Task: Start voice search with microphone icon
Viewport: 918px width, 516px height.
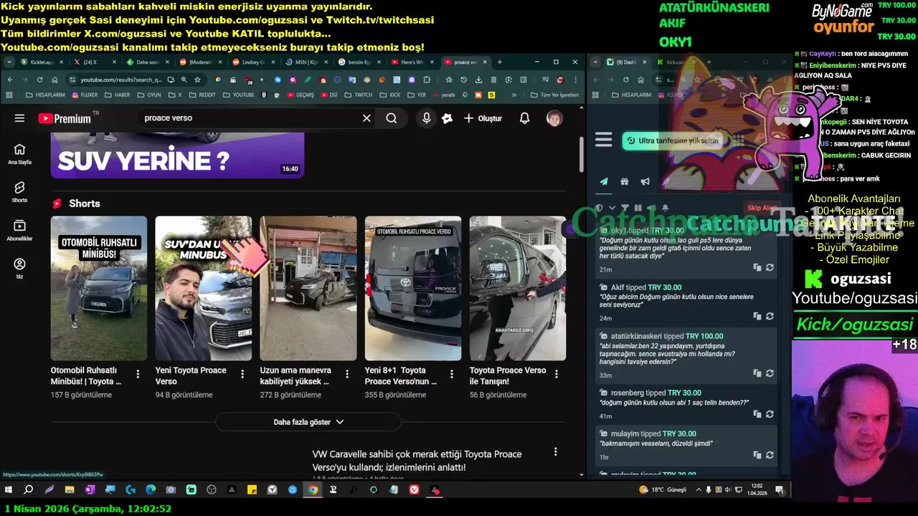Action: click(426, 118)
